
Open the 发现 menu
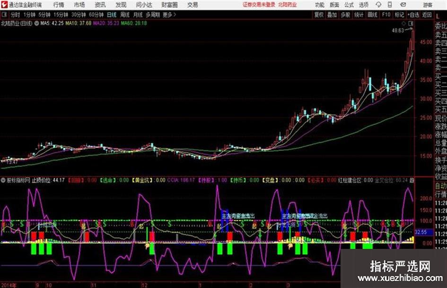(x=121, y=5)
